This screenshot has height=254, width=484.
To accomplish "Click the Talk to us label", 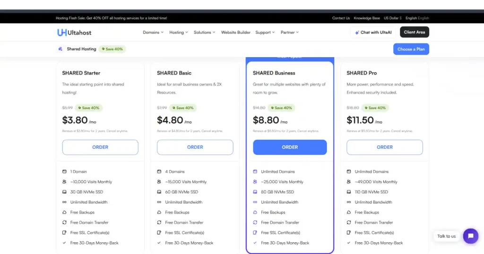I will [x=446, y=236].
